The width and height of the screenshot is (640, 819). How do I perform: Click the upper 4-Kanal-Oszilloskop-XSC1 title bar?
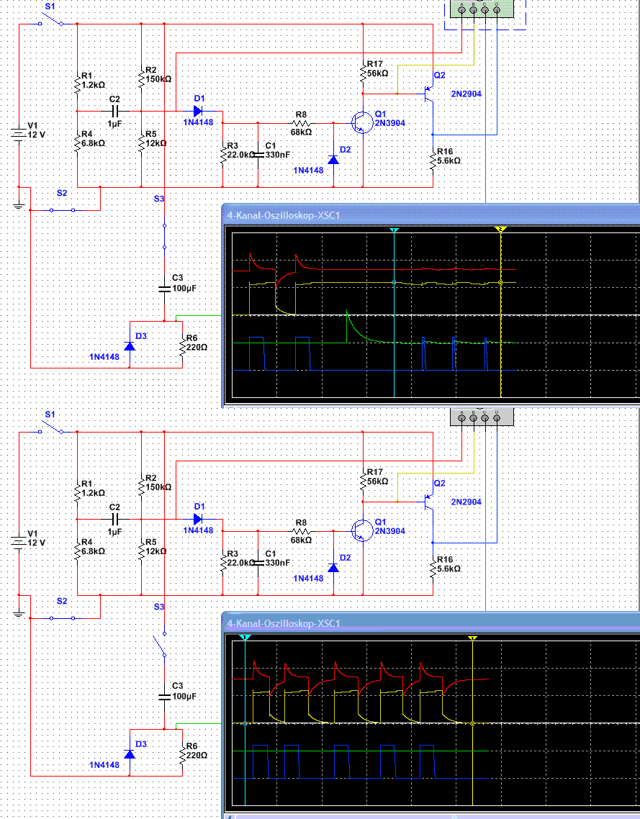coord(431,214)
